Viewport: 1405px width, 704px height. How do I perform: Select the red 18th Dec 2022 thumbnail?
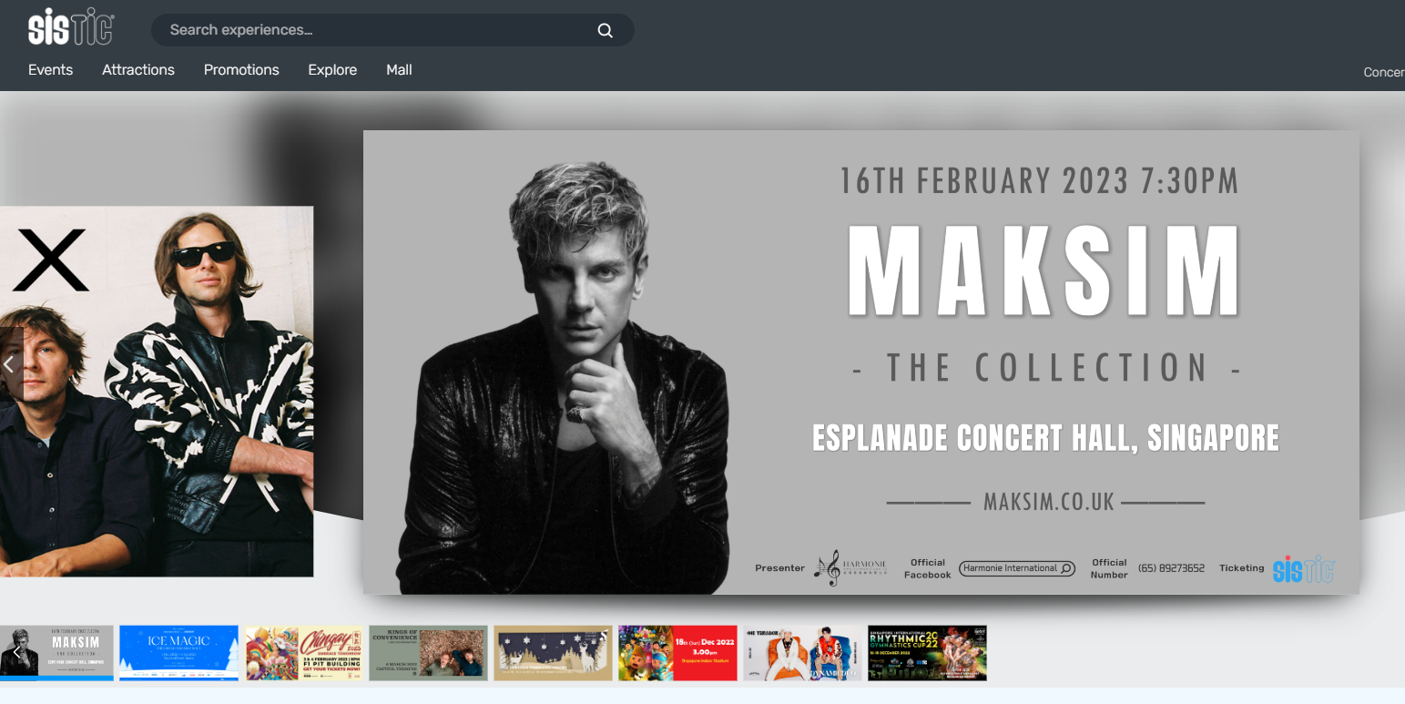tap(677, 652)
